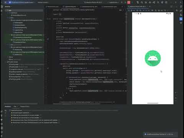Click the project panel horizontal scrollbar
The image size is (184, 138).
21,103
